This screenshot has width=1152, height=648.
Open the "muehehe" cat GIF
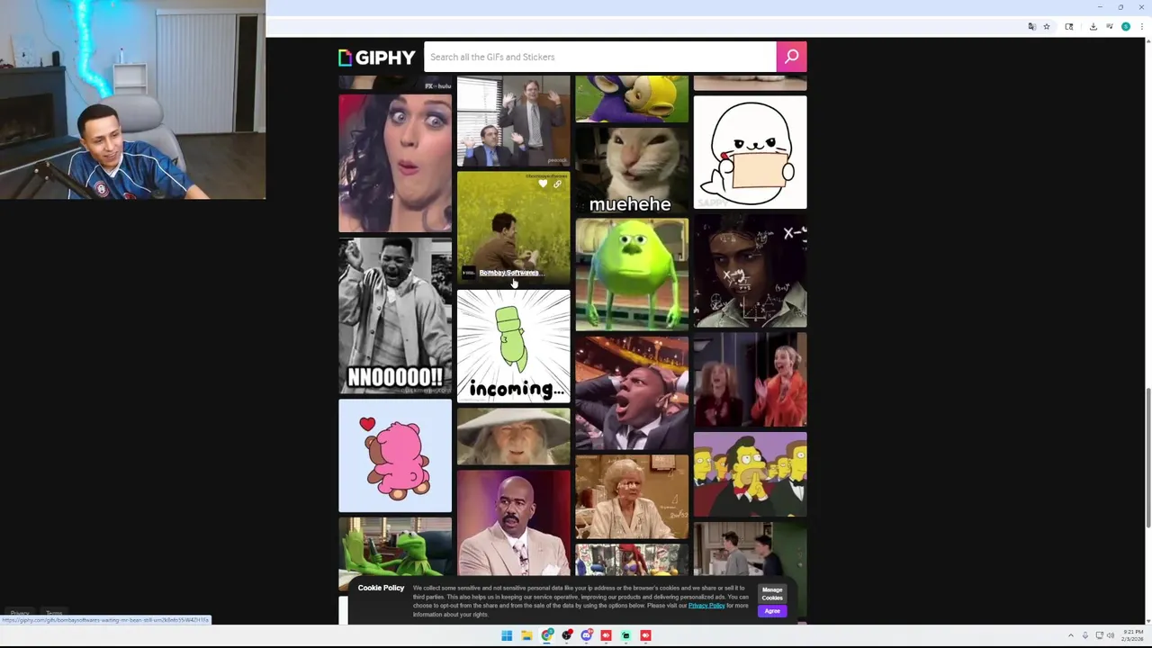tap(632, 169)
